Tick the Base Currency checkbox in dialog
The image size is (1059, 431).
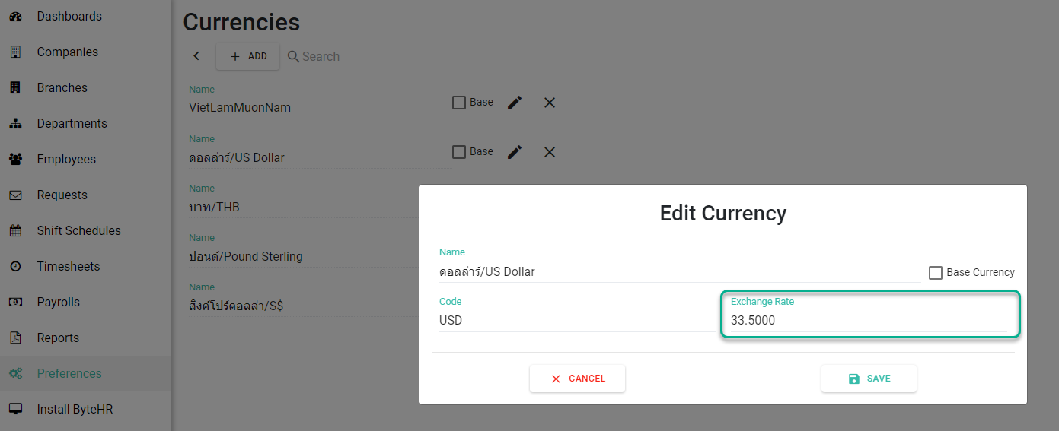click(936, 272)
